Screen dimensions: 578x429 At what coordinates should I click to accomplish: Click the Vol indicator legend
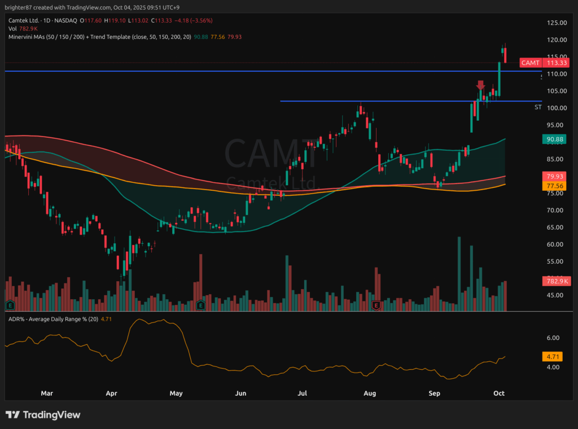click(x=12, y=28)
